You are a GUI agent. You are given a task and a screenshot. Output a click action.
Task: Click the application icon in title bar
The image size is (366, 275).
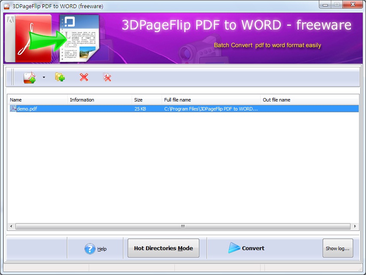(7, 6)
